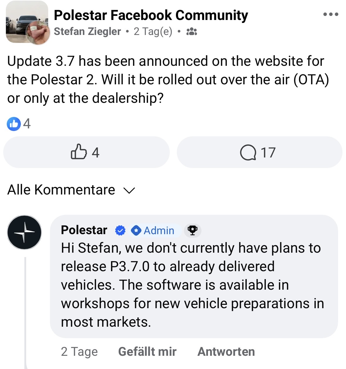Toggle "Gefällt mir" on Polestar's comment

pos(147,351)
